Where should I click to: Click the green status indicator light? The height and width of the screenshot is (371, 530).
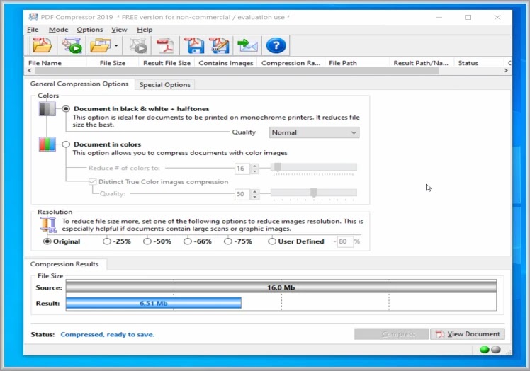485,349
